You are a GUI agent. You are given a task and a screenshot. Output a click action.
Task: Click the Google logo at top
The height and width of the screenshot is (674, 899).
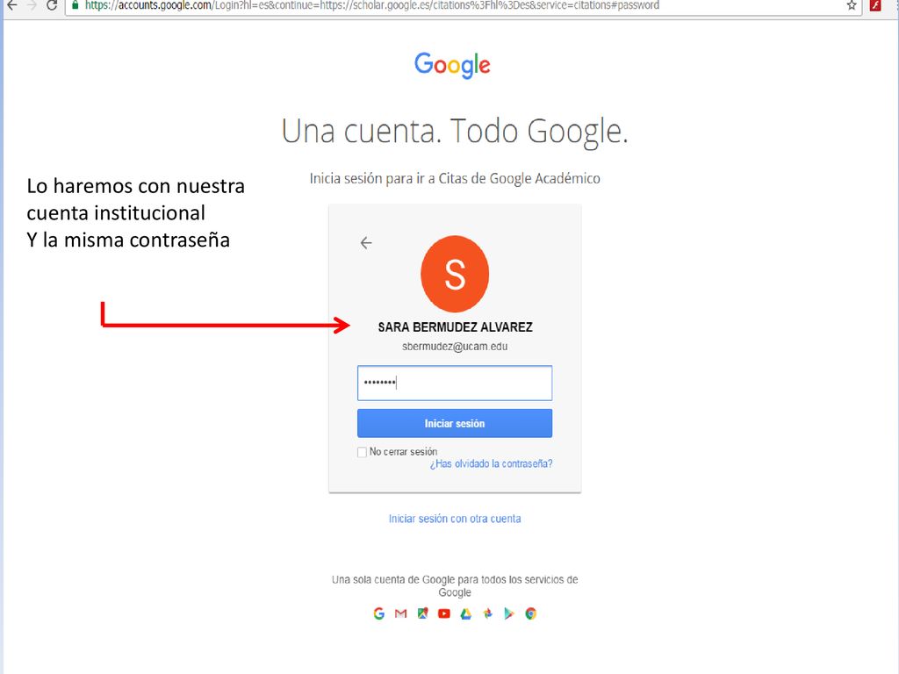452,65
